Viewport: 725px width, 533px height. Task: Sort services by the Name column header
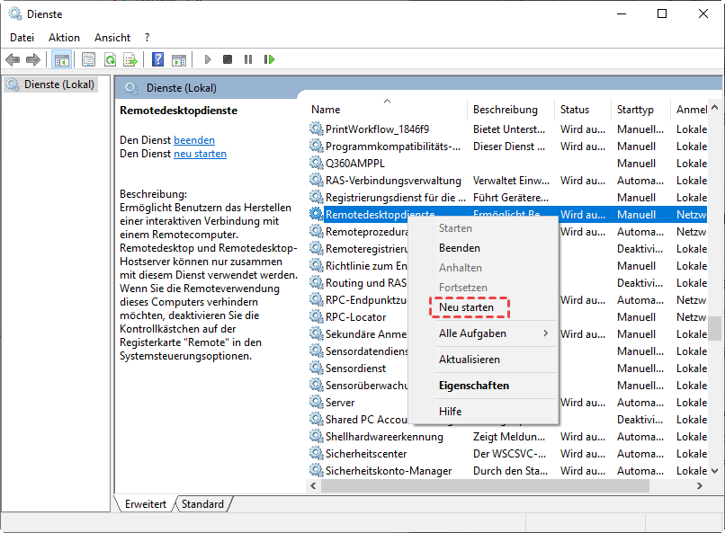326,110
